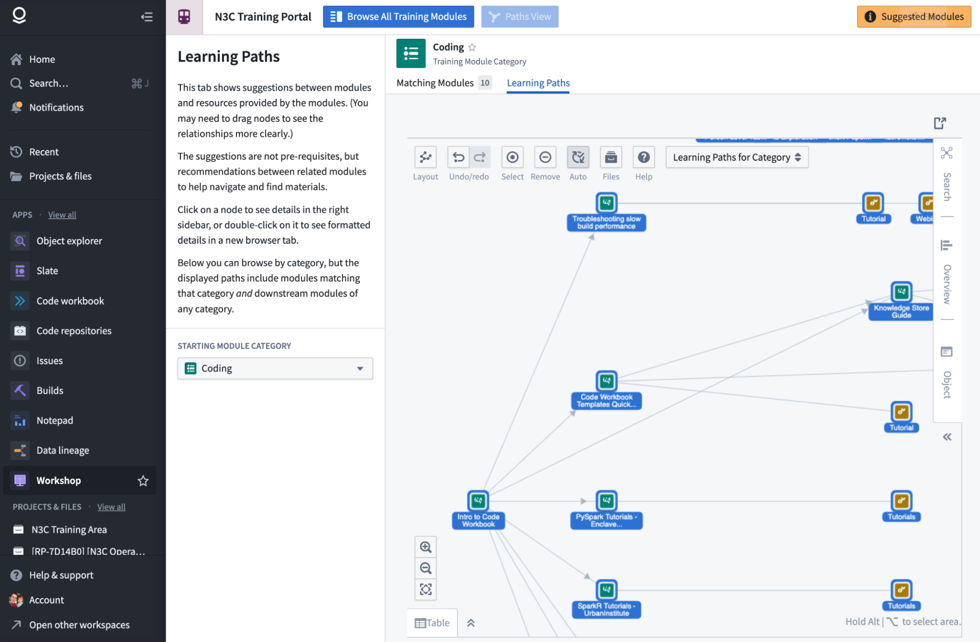980x642 pixels.
Task: Click Browse All Training Modules button
Action: (x=398, y=17)
